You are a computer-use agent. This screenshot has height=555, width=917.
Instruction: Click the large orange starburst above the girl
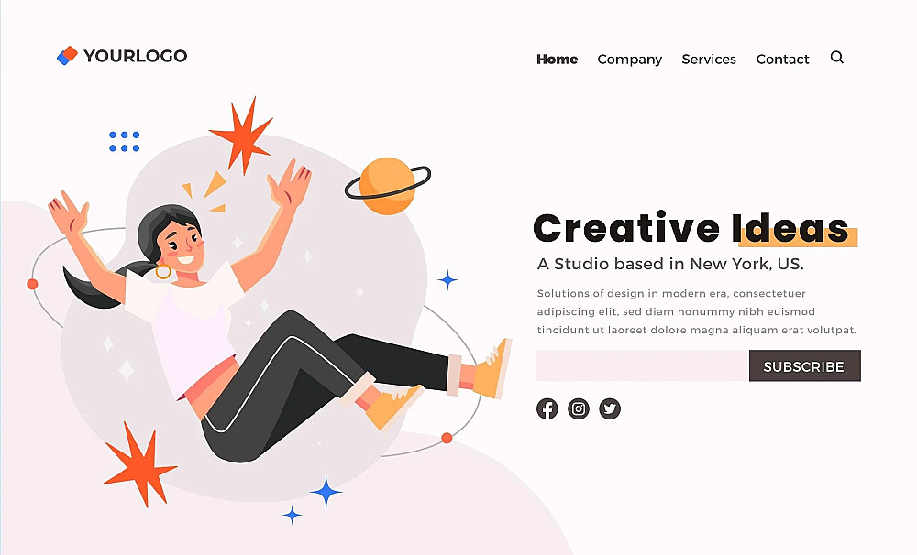[x=242, y=135]
